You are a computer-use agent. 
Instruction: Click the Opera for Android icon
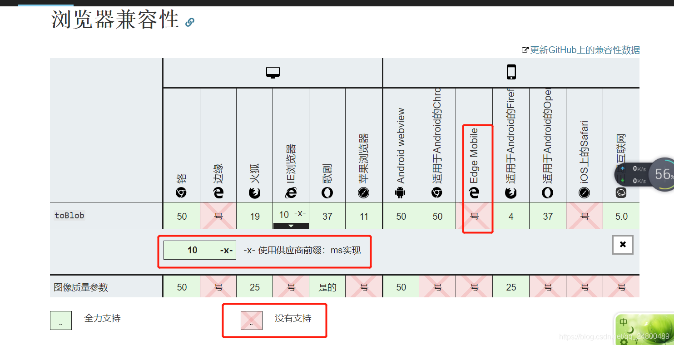548,193
